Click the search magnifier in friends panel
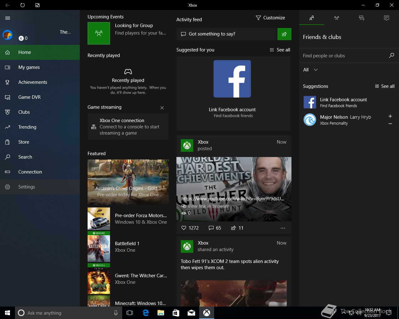Viewport: 399px width, 319px height. pos(392,55)
